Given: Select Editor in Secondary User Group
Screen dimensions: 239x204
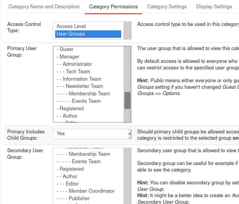Looking at the screenshot, I should point(72,184).
